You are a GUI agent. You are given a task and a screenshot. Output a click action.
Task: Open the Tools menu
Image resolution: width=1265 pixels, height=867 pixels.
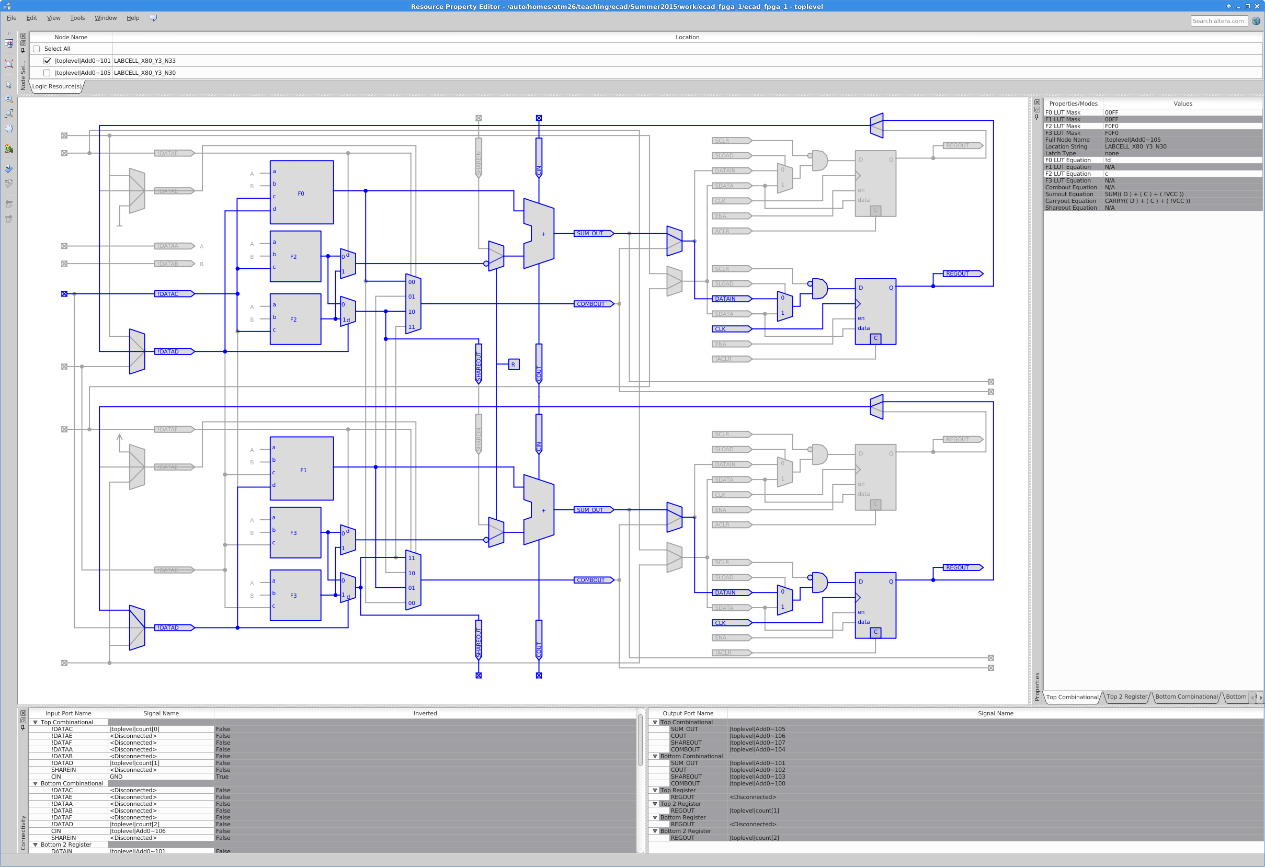pos(77,18)
